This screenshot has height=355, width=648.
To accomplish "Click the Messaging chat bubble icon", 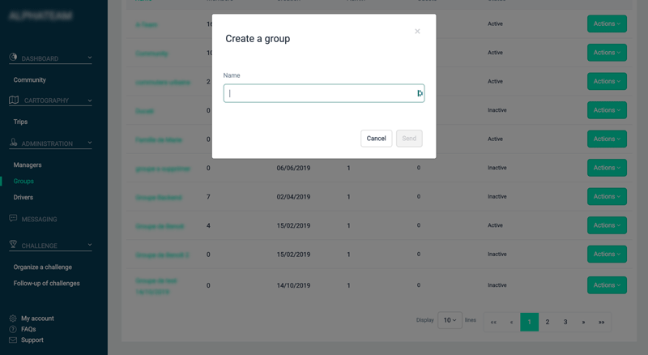I will 14,219.
